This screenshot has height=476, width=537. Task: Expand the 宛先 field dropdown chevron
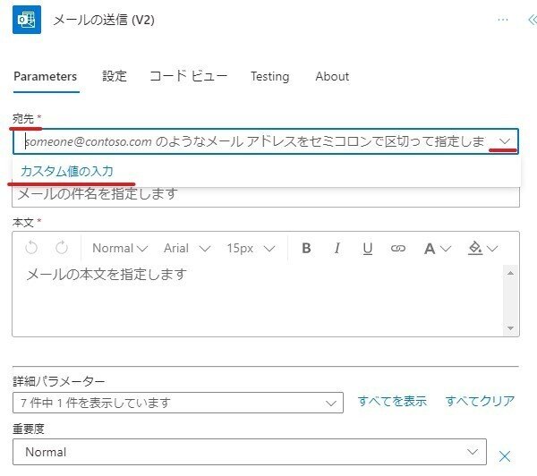[x=505, y=141]
